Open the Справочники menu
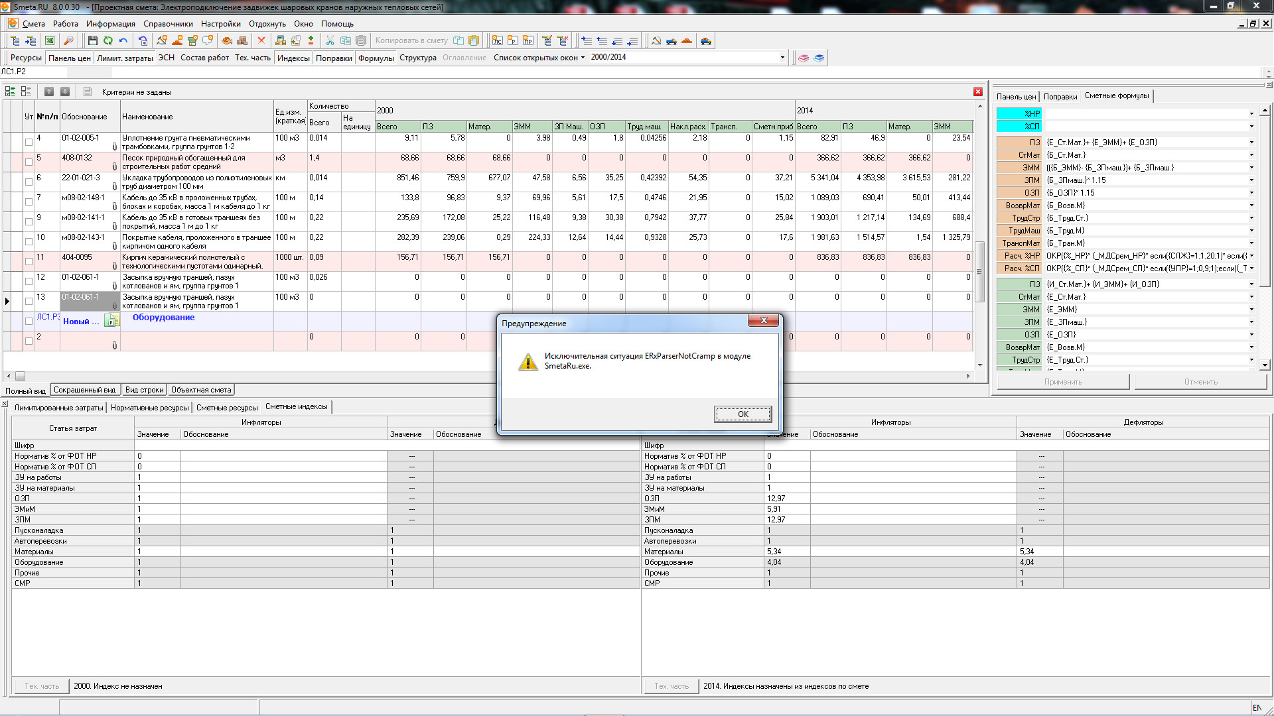The image size is (1274, 716). point(168,24)
